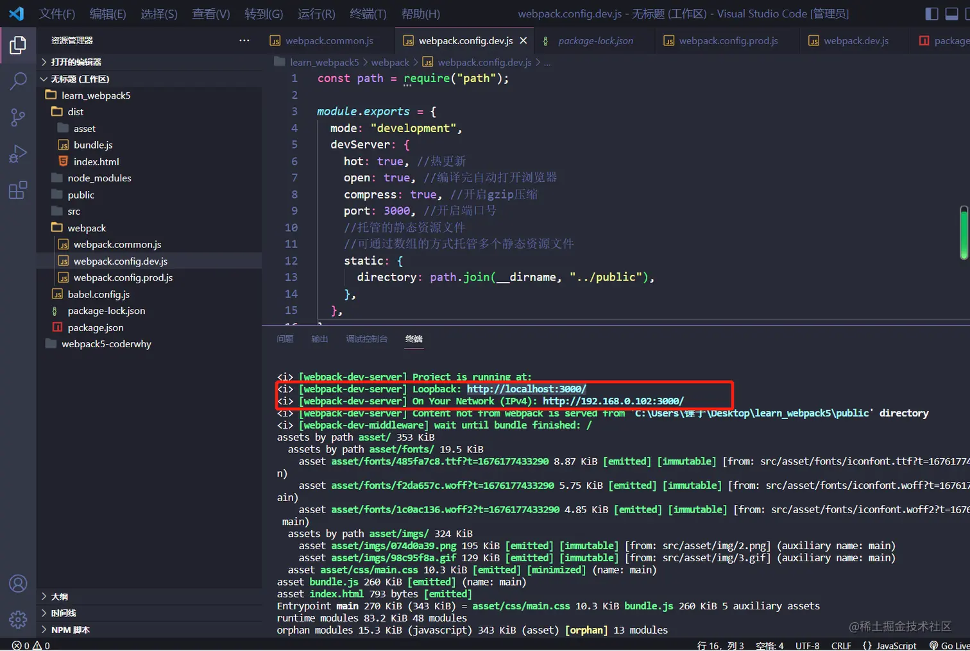
Task: Expand webpack5-coderwhy folder
Action: pyautogui.click(x=149, y=344)
